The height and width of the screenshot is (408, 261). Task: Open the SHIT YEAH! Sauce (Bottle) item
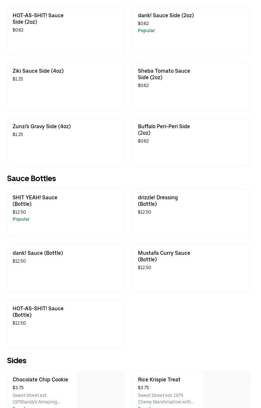(x=66, y=213)
